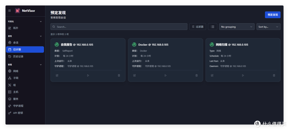
Task: Delete the 网络扫描 scheduled discovery
Action: coord(274,75)
